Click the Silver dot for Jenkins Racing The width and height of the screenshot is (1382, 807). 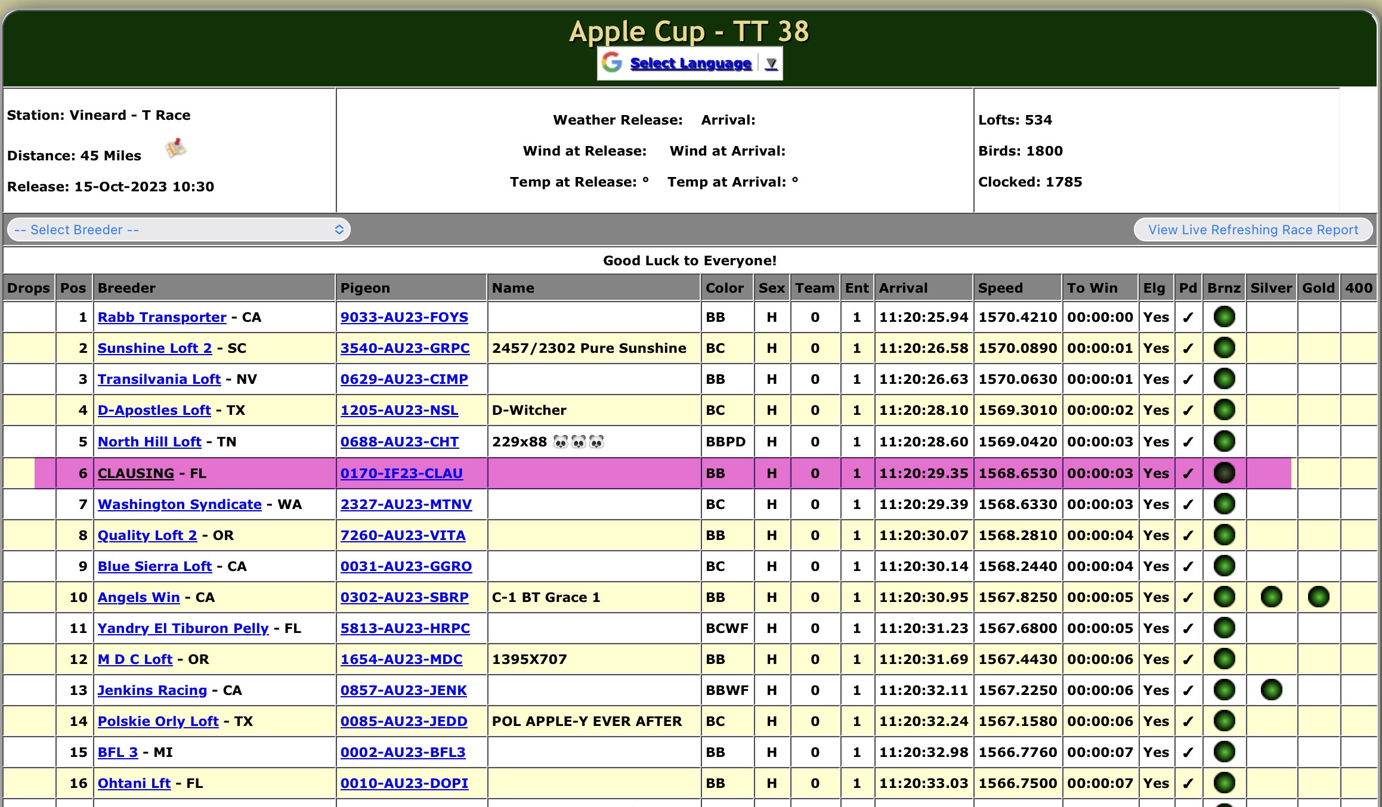coord(1270,690)
